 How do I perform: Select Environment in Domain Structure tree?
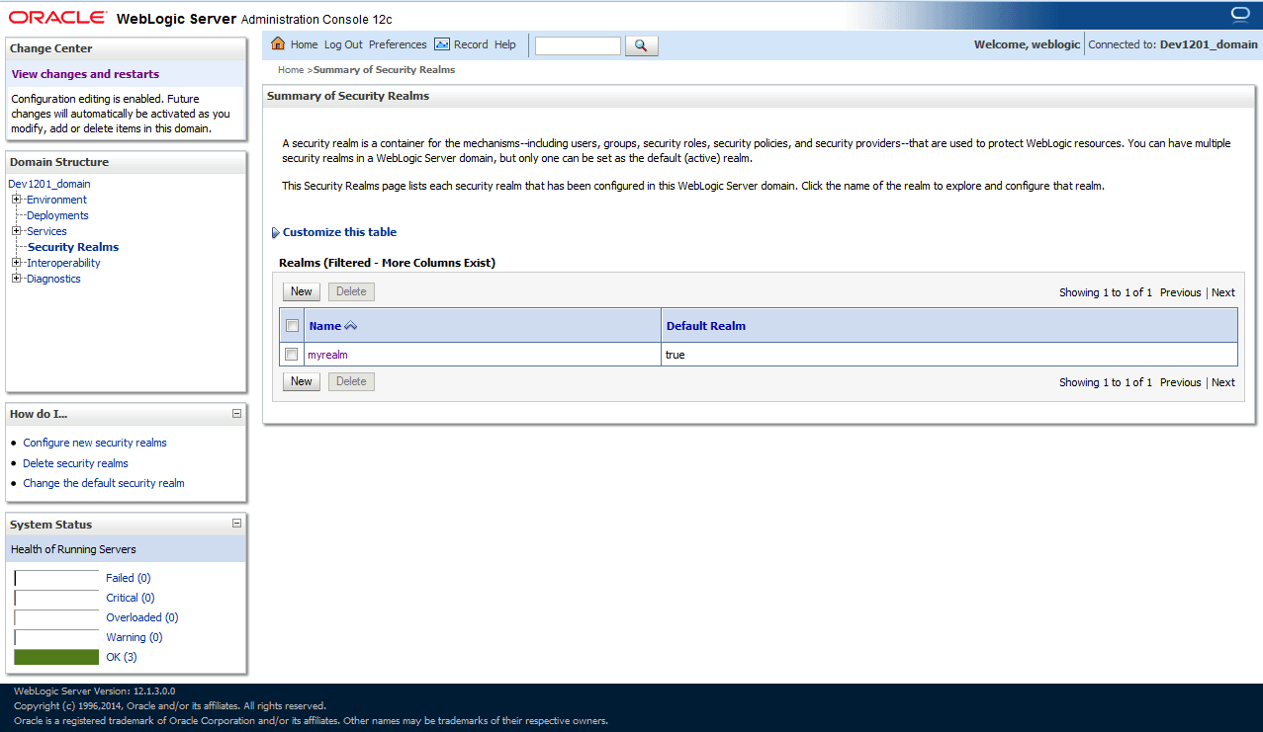tap(56, 200)
